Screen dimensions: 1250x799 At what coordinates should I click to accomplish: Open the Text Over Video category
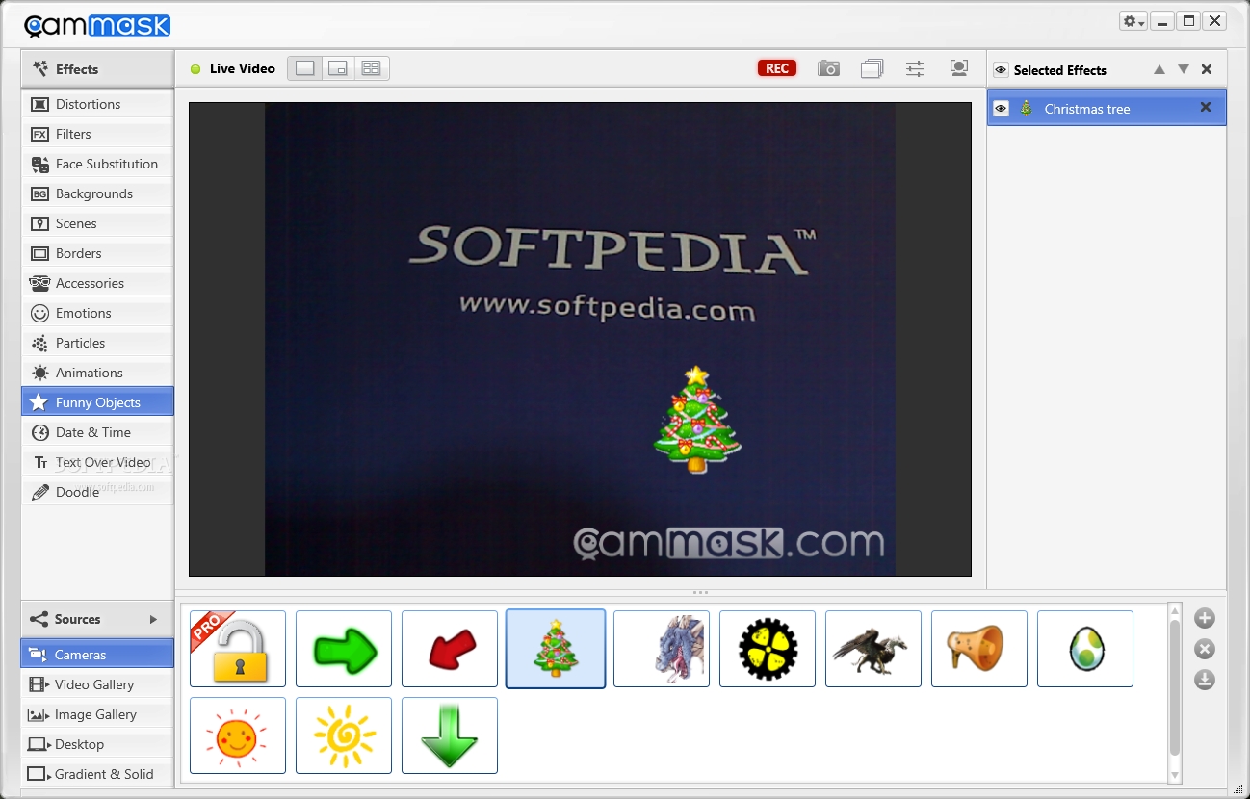click(97, 462)
